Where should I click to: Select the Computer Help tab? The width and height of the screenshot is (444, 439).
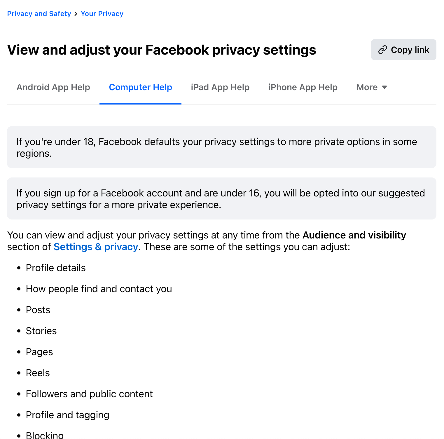140,87
